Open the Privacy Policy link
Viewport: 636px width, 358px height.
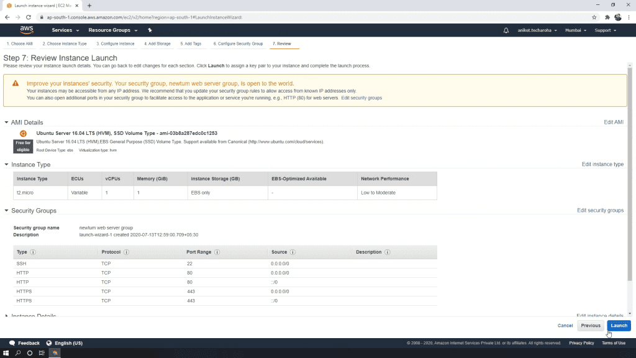click(x=581, y=343)
